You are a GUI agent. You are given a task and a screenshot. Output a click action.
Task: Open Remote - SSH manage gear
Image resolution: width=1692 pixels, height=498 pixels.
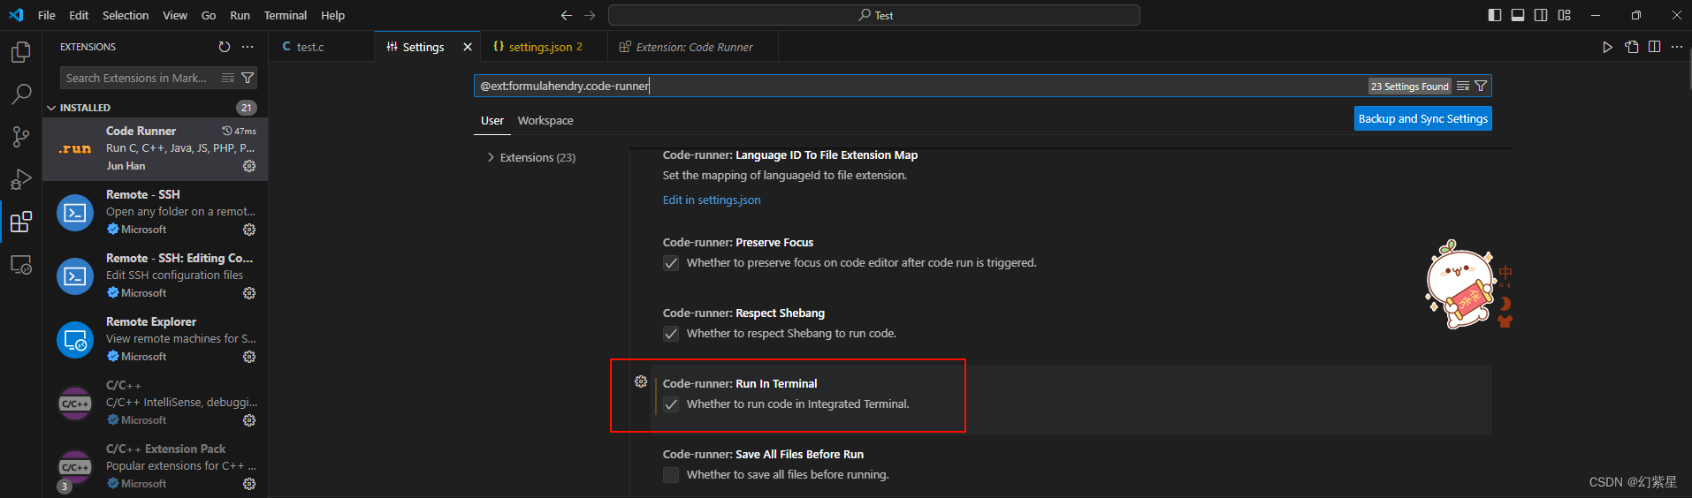pyautogui.click(x=249, y=230)
